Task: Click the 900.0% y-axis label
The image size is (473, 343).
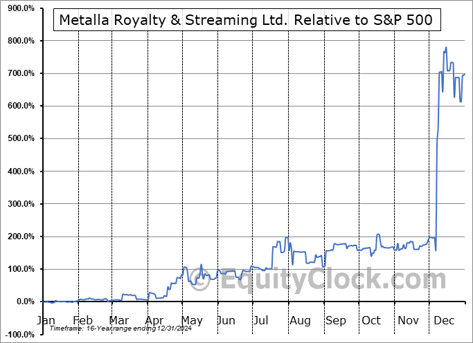Action: point(20,8)
